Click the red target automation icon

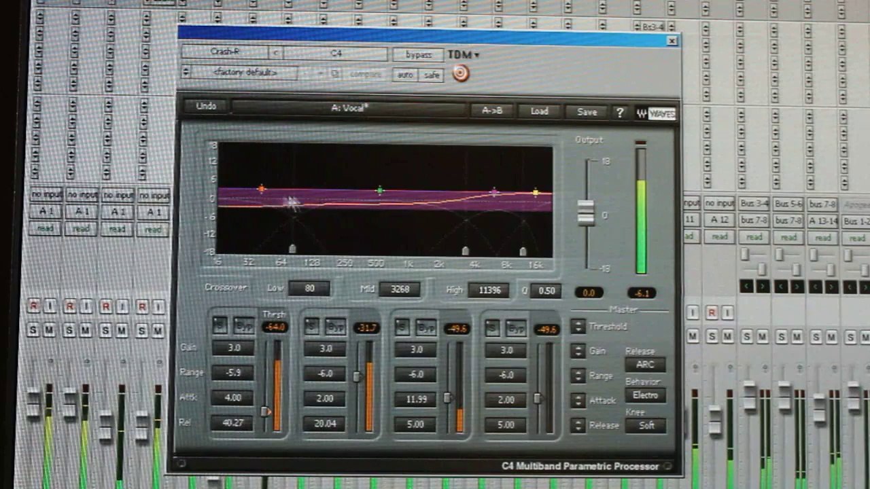coord(461,73)
